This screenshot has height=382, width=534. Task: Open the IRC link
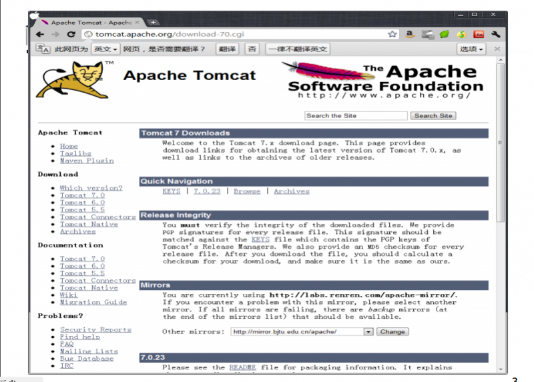pos(67,366)
